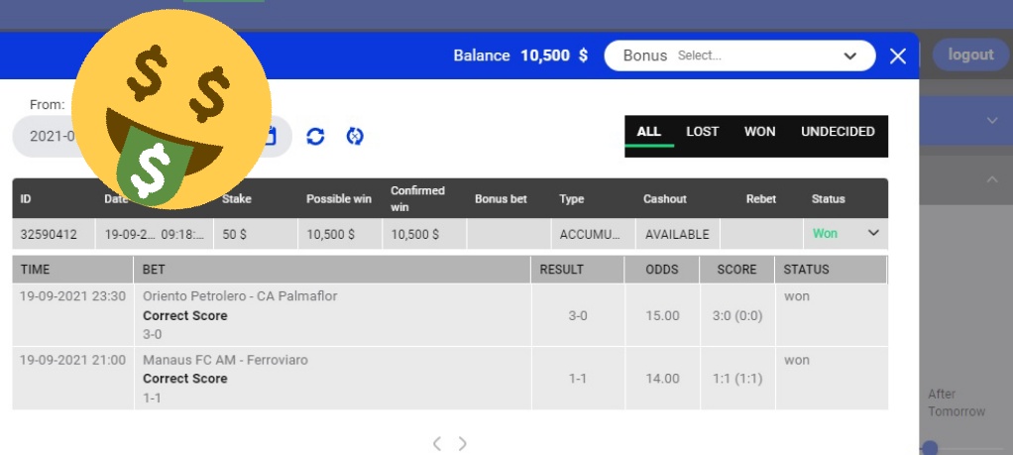
Task: Click the Stake value 50 $
Action: pos(235,235)
